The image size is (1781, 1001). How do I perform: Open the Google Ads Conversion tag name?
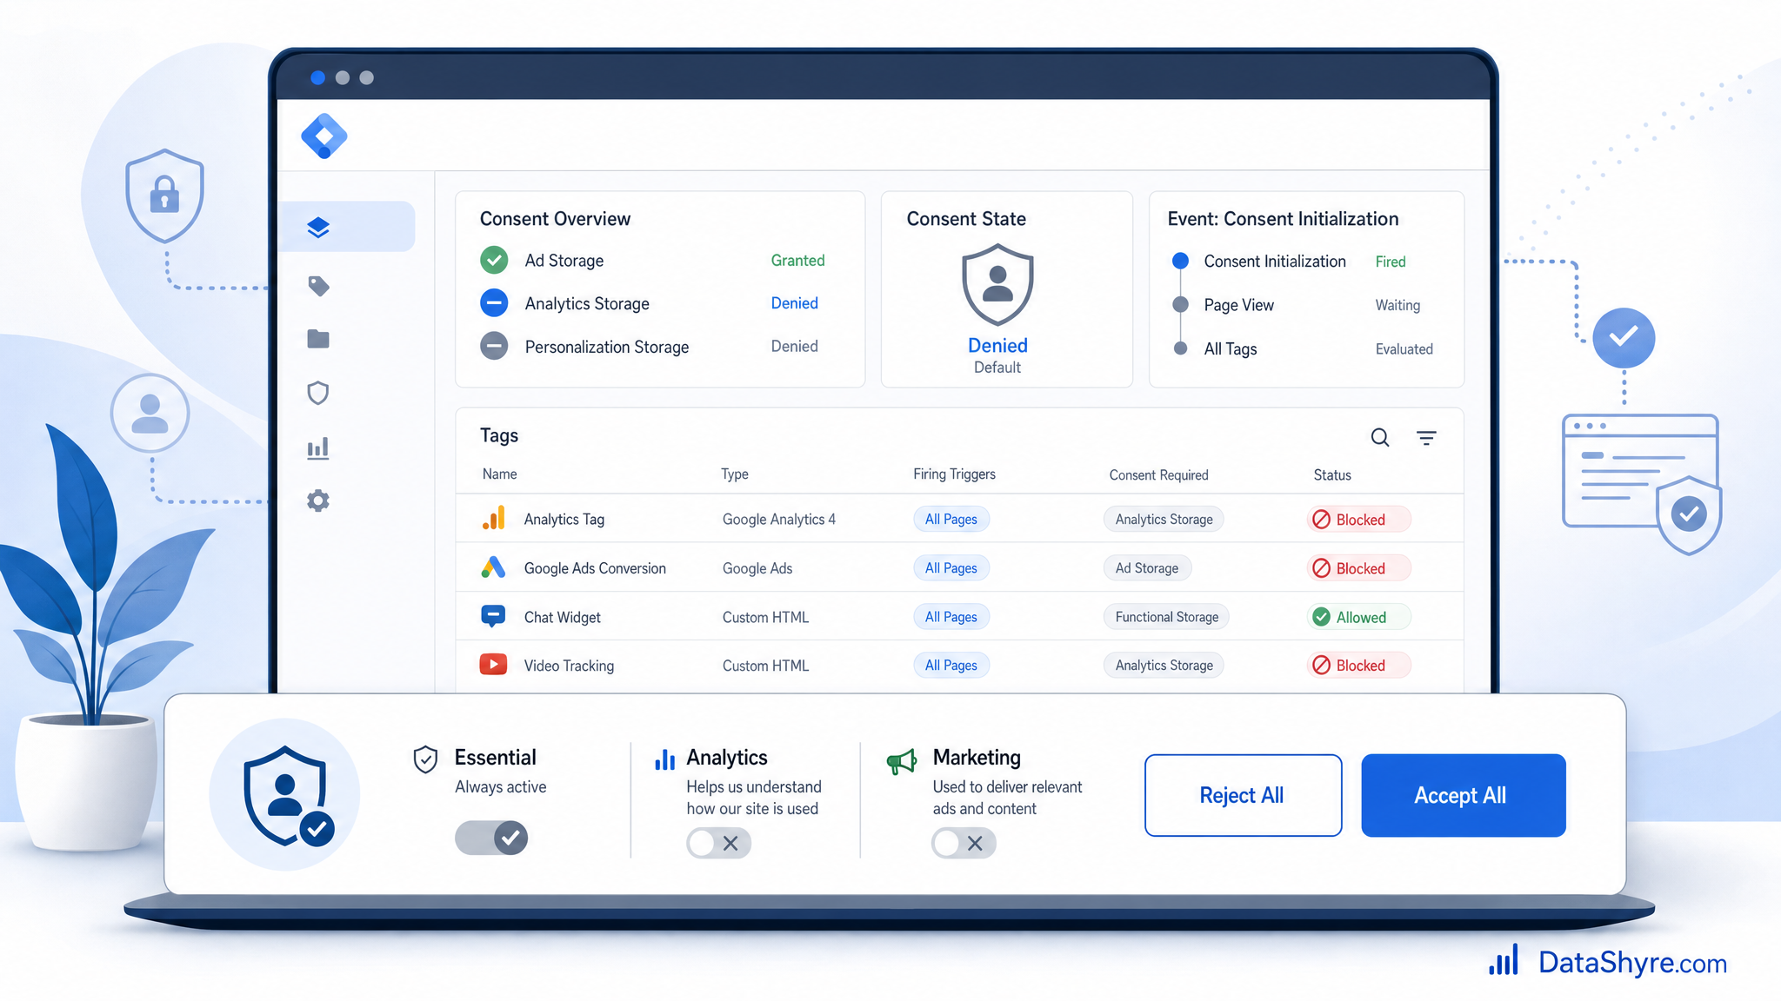tap(595, 567)
